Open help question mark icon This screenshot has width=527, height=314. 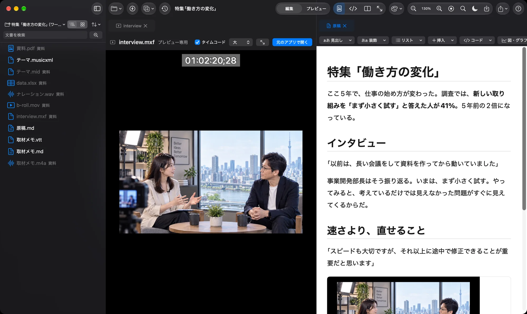(x=518, y=9)
